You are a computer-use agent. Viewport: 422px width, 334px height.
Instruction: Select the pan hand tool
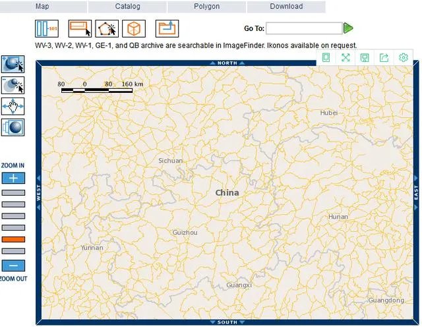tap(13, 106)
